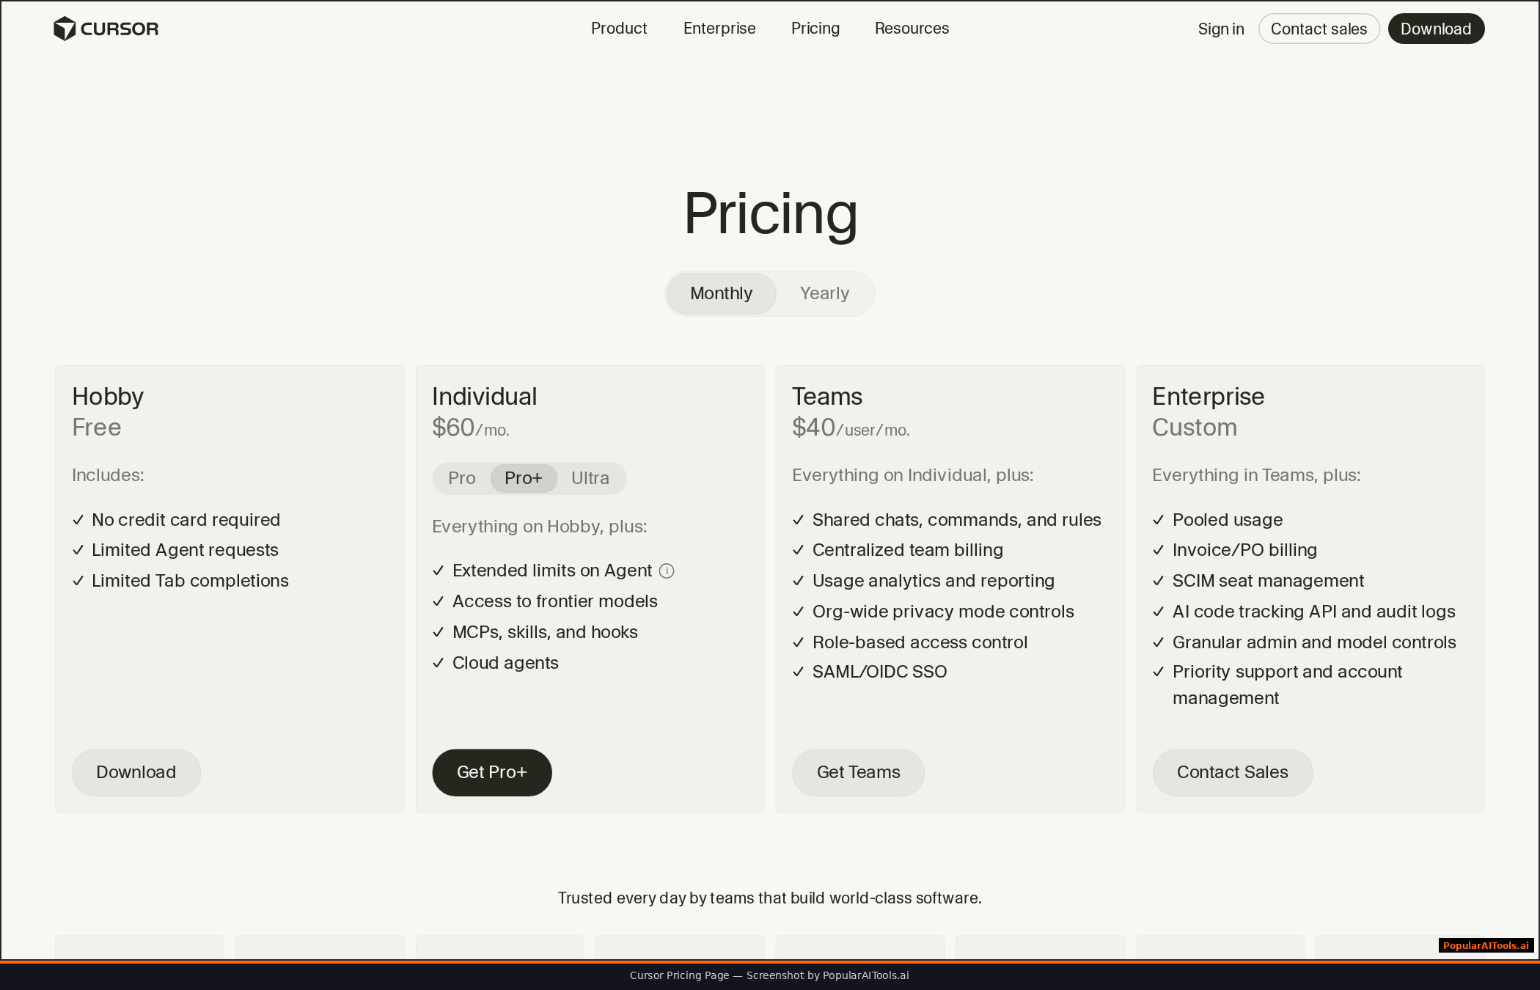Screen dimensions: 1540x990
Task: Select the Ultra plan option
Action: click(x=591, y=478)
